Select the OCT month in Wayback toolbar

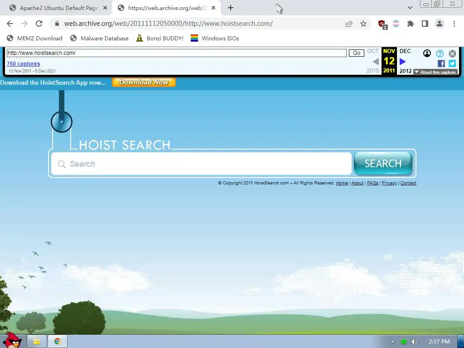coord(373,51)
